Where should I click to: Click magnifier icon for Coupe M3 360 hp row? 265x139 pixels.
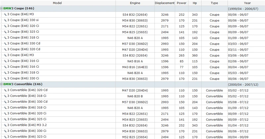click(5, 55)
